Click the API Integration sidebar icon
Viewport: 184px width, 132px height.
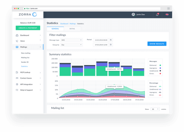pos(17,84)
